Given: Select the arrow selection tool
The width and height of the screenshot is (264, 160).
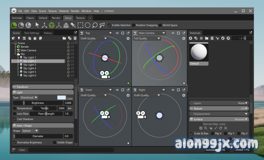Looking at the screenshot, I should [x=37, y=25].
